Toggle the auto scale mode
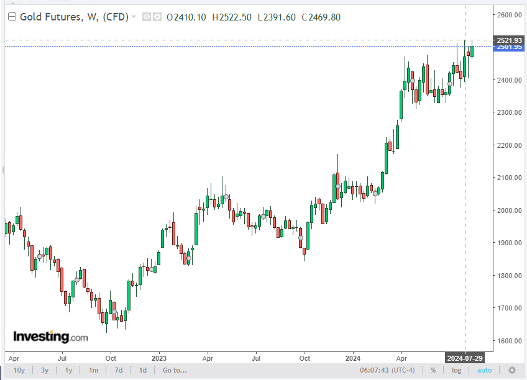527x380 pixels. (x=484, y=370)
